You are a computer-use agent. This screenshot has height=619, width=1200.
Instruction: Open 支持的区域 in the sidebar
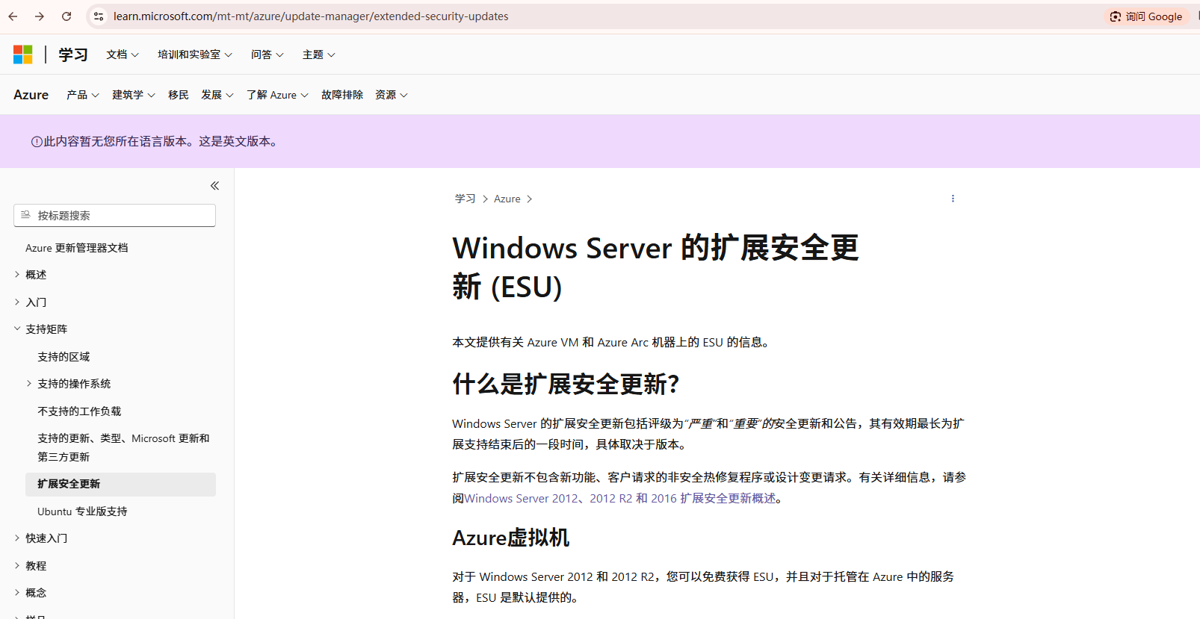[64, 357]
